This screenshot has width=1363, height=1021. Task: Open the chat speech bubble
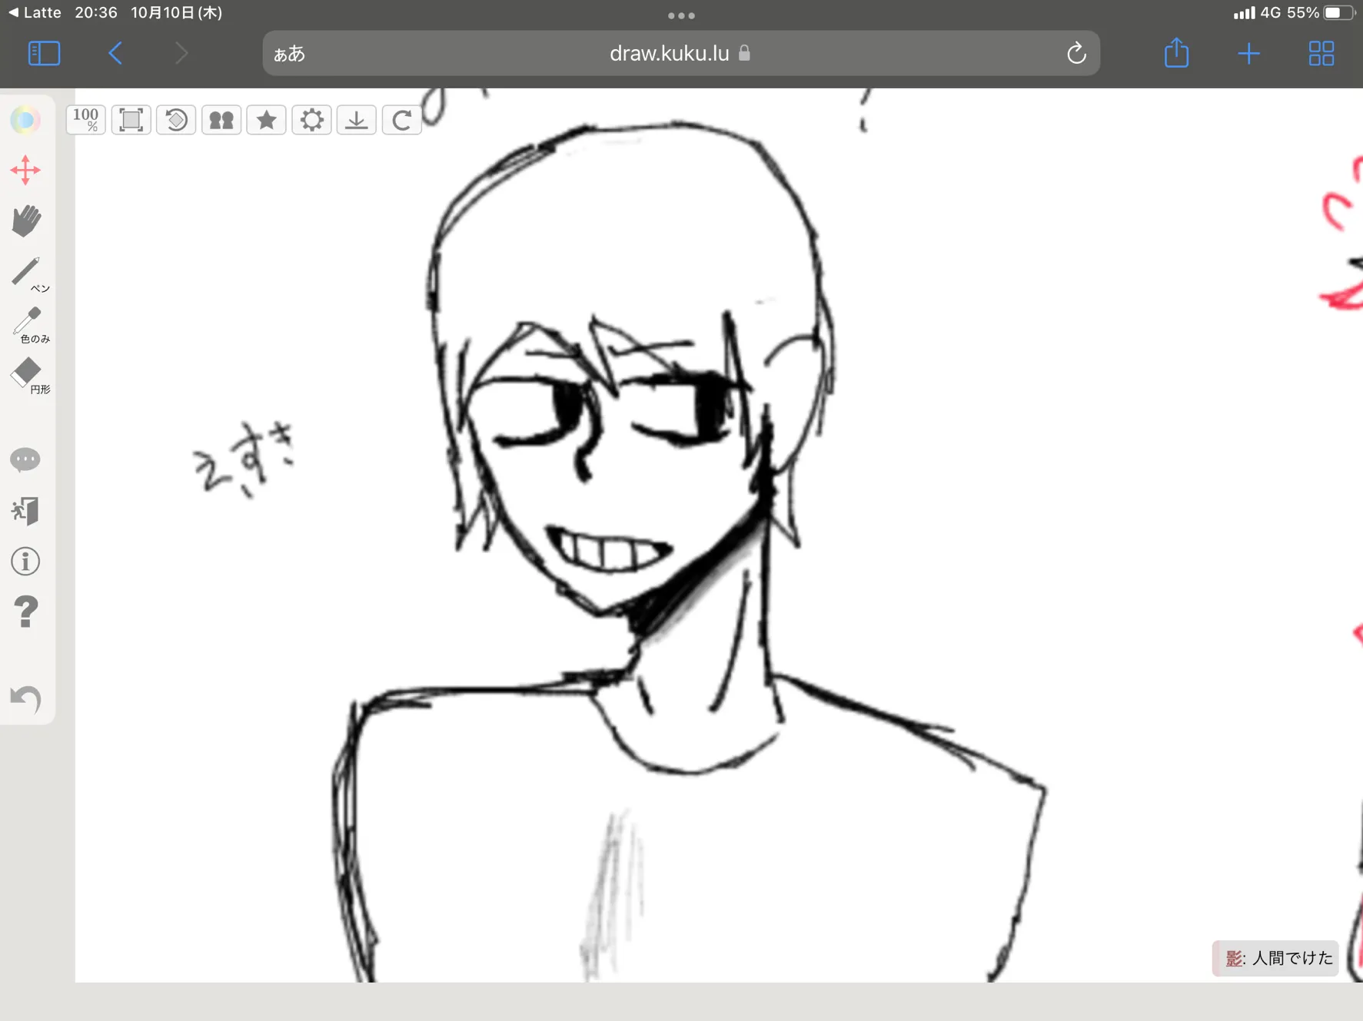coord(25,459)
